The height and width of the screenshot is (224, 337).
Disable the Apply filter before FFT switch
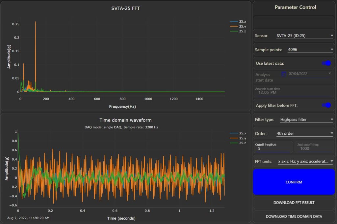pos(326,105)
